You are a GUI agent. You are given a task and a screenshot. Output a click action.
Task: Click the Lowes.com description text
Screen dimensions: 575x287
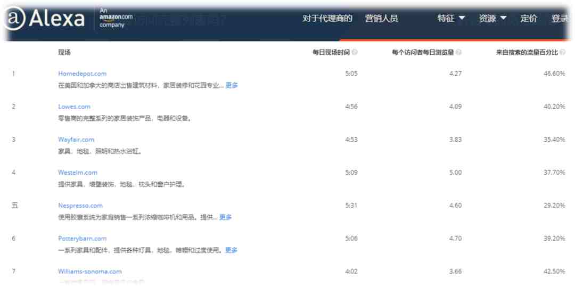pos(125,118)
